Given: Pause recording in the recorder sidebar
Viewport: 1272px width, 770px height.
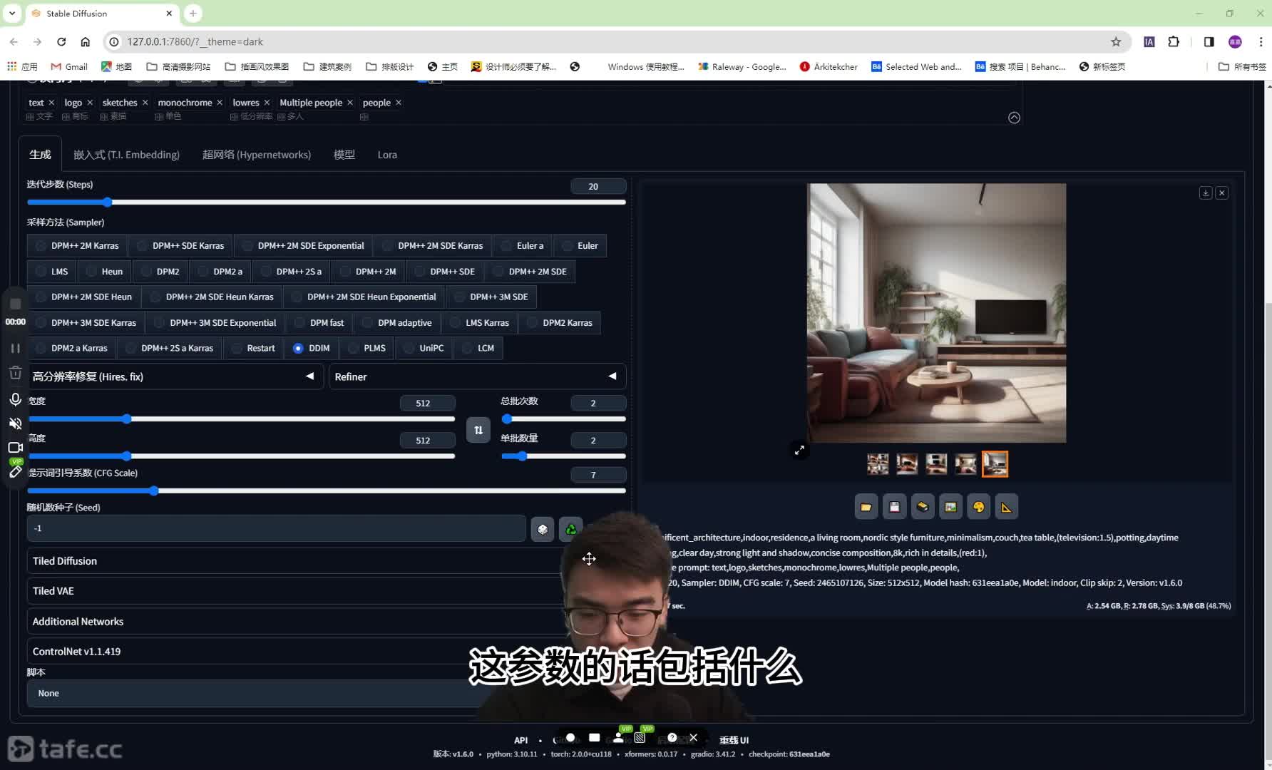Looking at the screenshot, I should pos(15,348).
